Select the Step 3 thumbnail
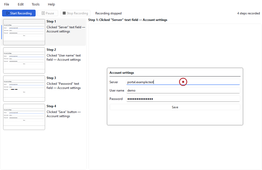262x170 pixels. pyautogui.click(x=24, y=89)
